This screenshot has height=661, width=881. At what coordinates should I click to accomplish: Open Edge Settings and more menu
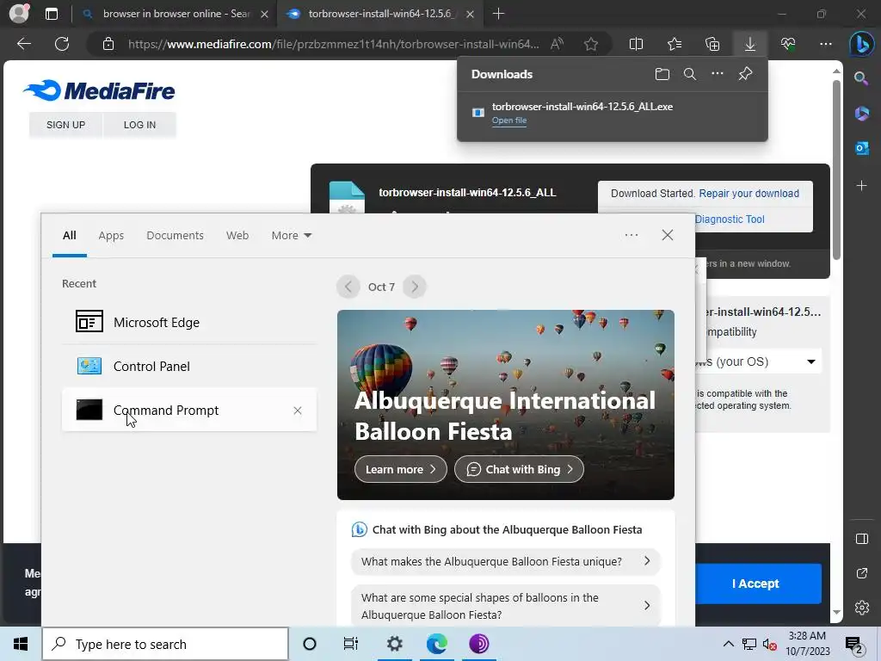[825, 44]
